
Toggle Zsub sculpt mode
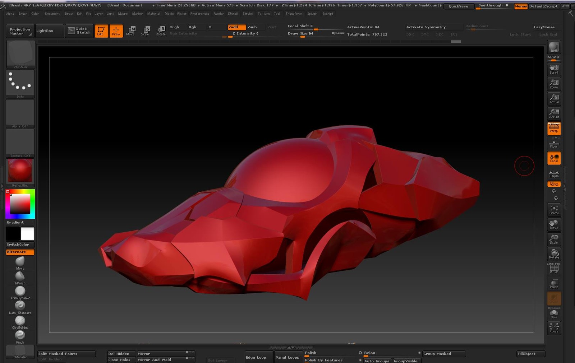[x=256, y=27]
